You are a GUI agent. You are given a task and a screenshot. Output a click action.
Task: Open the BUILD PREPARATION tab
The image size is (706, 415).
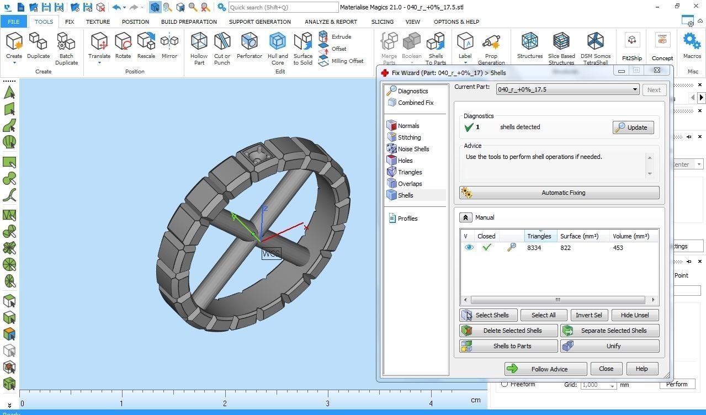[189, 22]
